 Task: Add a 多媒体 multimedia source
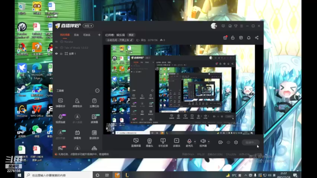pos(176,142)
